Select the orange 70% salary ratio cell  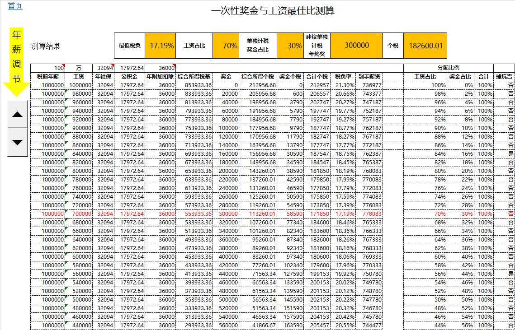pos(226,46)
